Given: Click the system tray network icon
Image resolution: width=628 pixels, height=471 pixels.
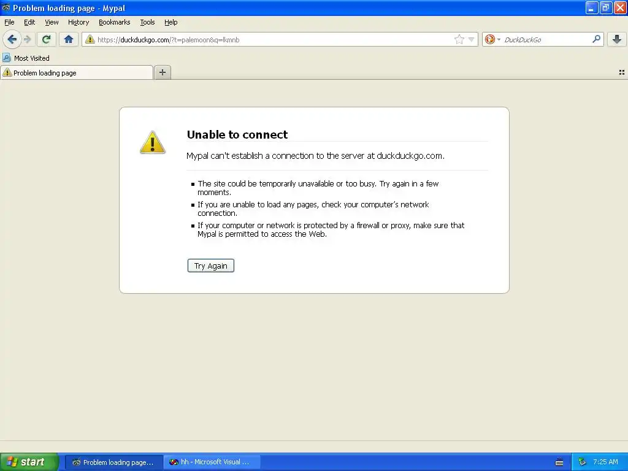Looking at the screenshot, I should 582,462.
